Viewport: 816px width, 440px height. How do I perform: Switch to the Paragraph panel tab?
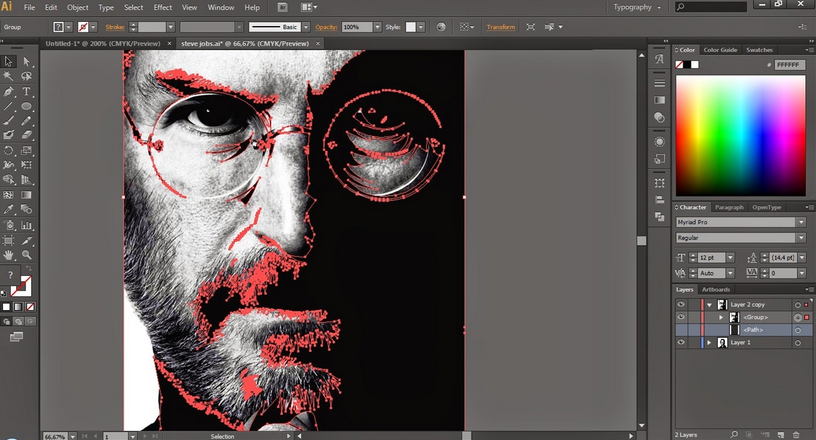(729, 207)
